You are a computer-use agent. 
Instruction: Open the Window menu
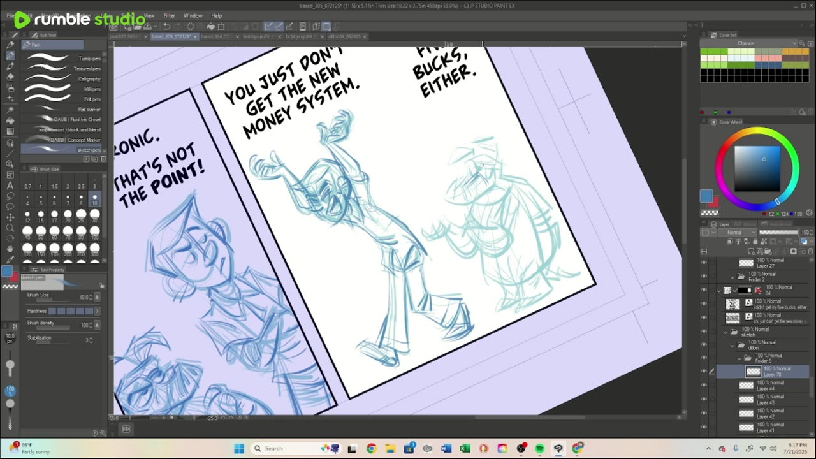(x=193, y=15)
